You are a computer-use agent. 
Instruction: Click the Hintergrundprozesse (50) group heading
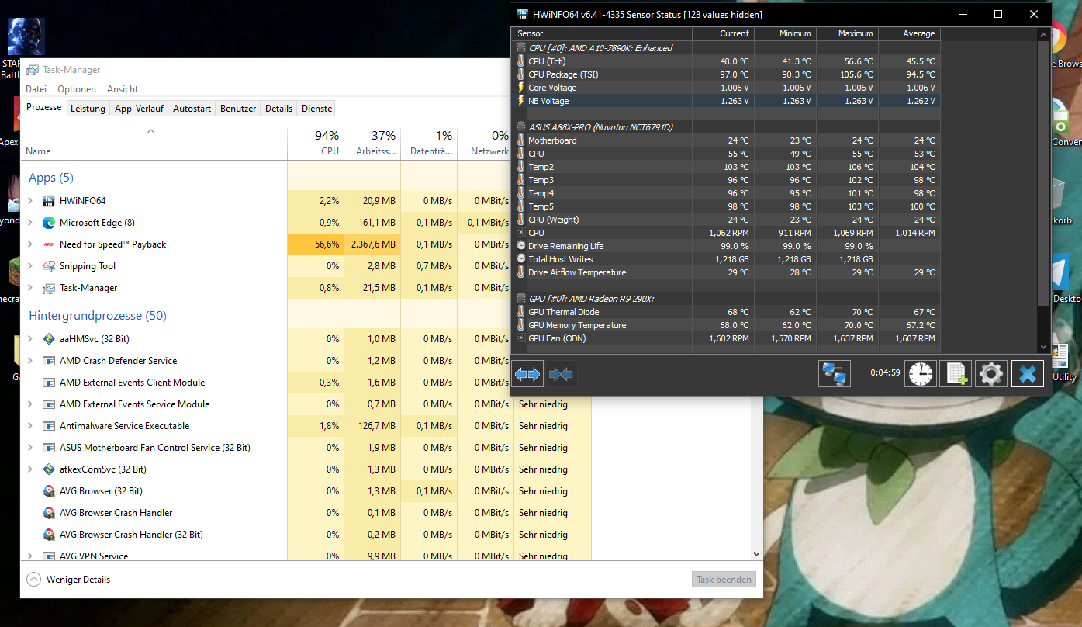click(98, 316)
